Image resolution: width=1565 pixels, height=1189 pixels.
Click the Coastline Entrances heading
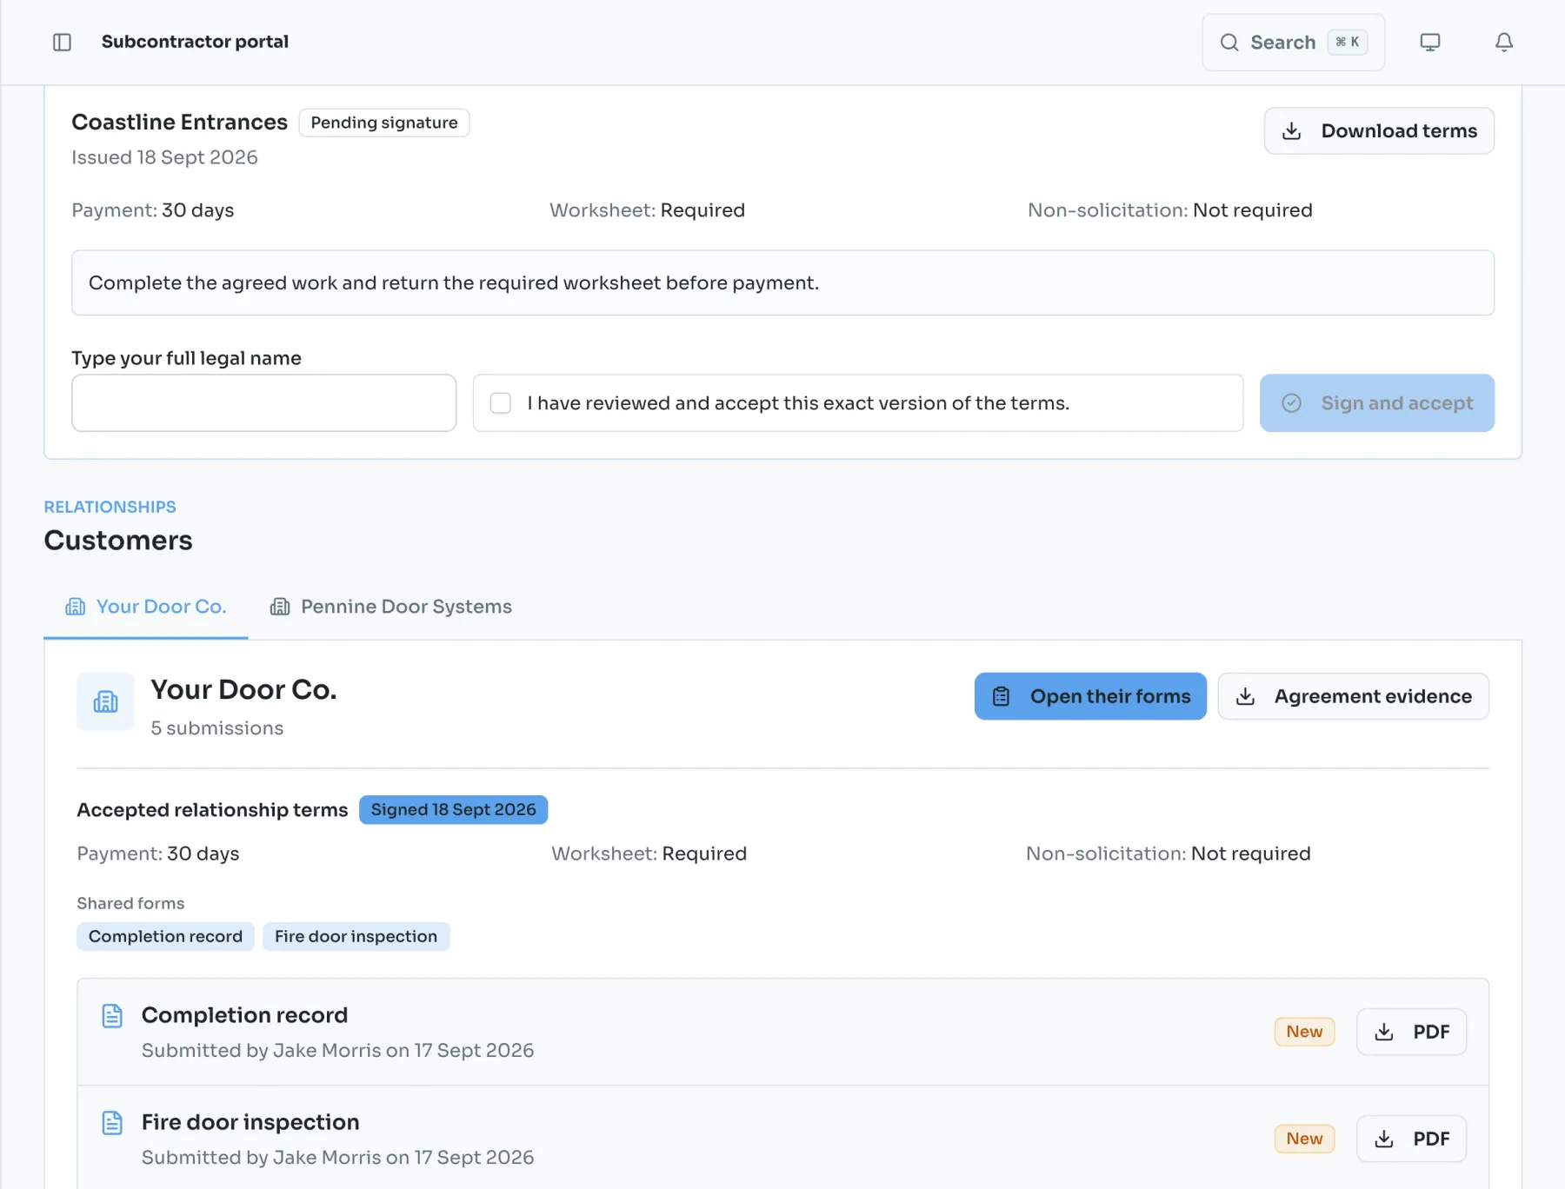coord(179,122)
